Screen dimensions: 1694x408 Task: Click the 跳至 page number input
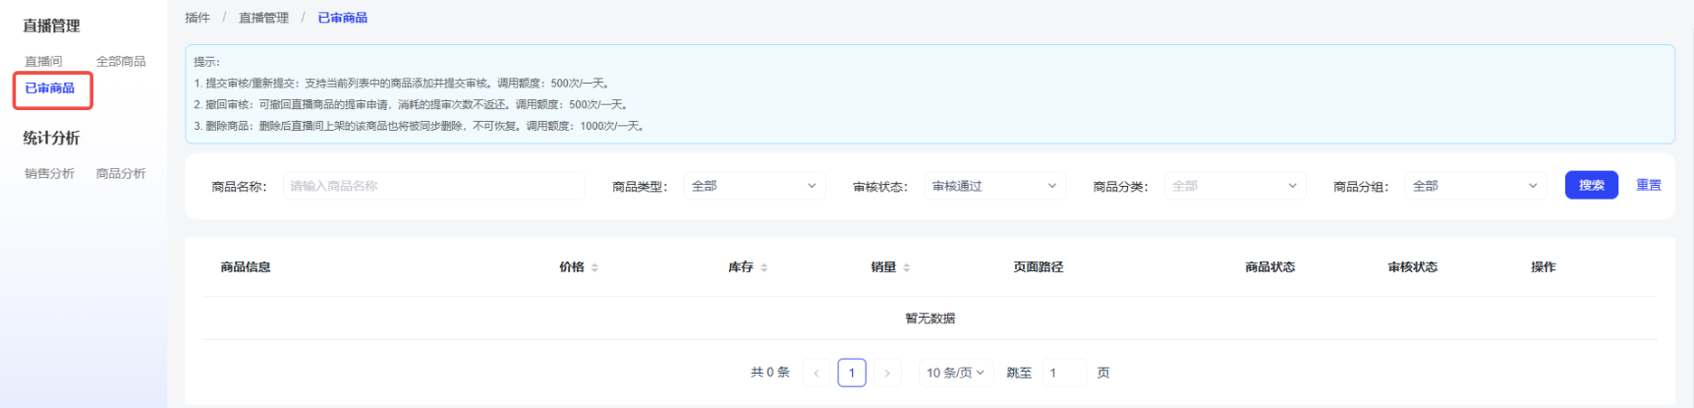point(1063,373)
